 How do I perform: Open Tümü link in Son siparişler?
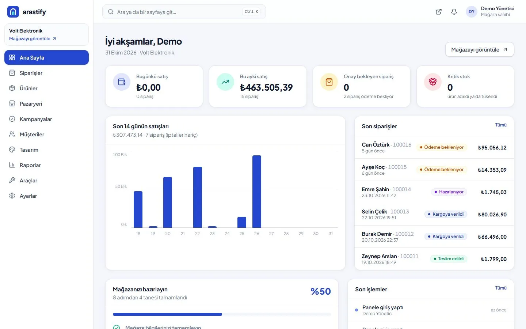click(501, 125)
